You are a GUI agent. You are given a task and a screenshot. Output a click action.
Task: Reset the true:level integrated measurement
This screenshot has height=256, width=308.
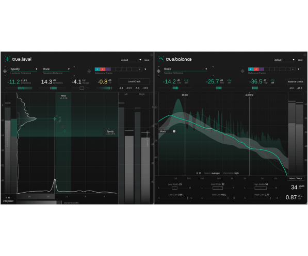point(9,198)
